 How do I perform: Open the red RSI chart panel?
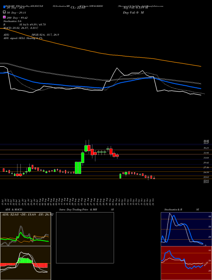click(186, 263)
